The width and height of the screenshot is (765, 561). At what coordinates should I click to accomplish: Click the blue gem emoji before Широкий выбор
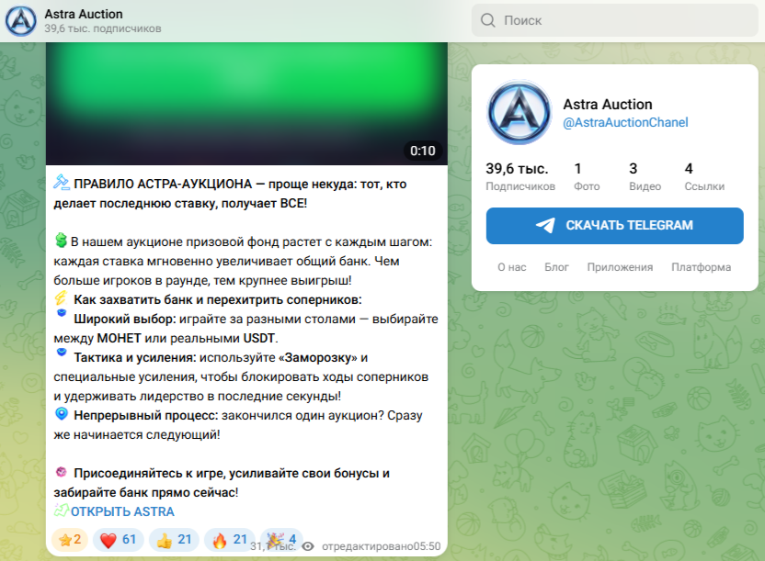62,313
